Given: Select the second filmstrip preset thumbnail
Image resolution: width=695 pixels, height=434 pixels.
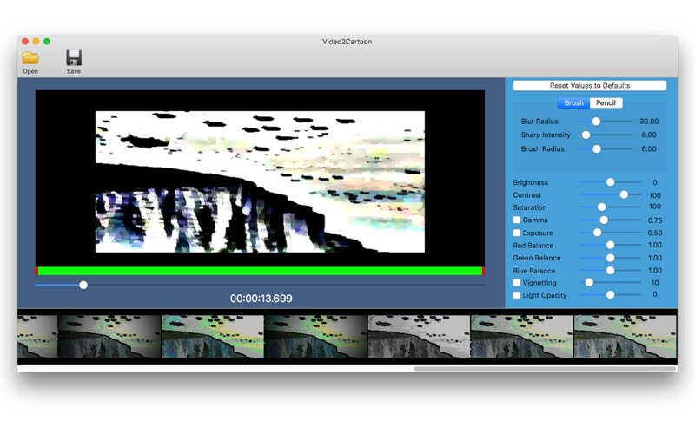Looking at the screenshot, I should click(109, 337).
